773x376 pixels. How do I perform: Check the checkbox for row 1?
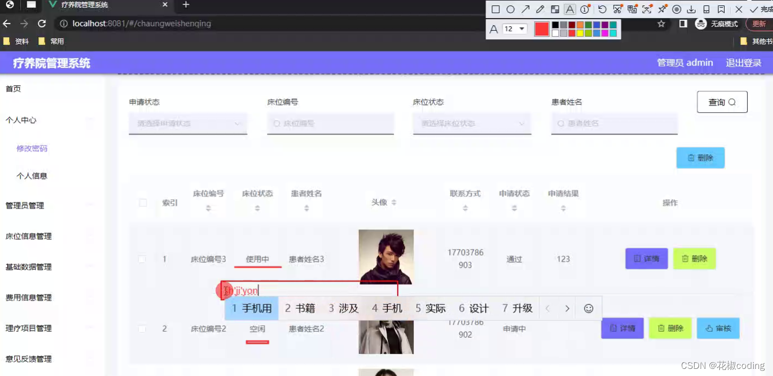pyautogui.click(x=142, y=259)
